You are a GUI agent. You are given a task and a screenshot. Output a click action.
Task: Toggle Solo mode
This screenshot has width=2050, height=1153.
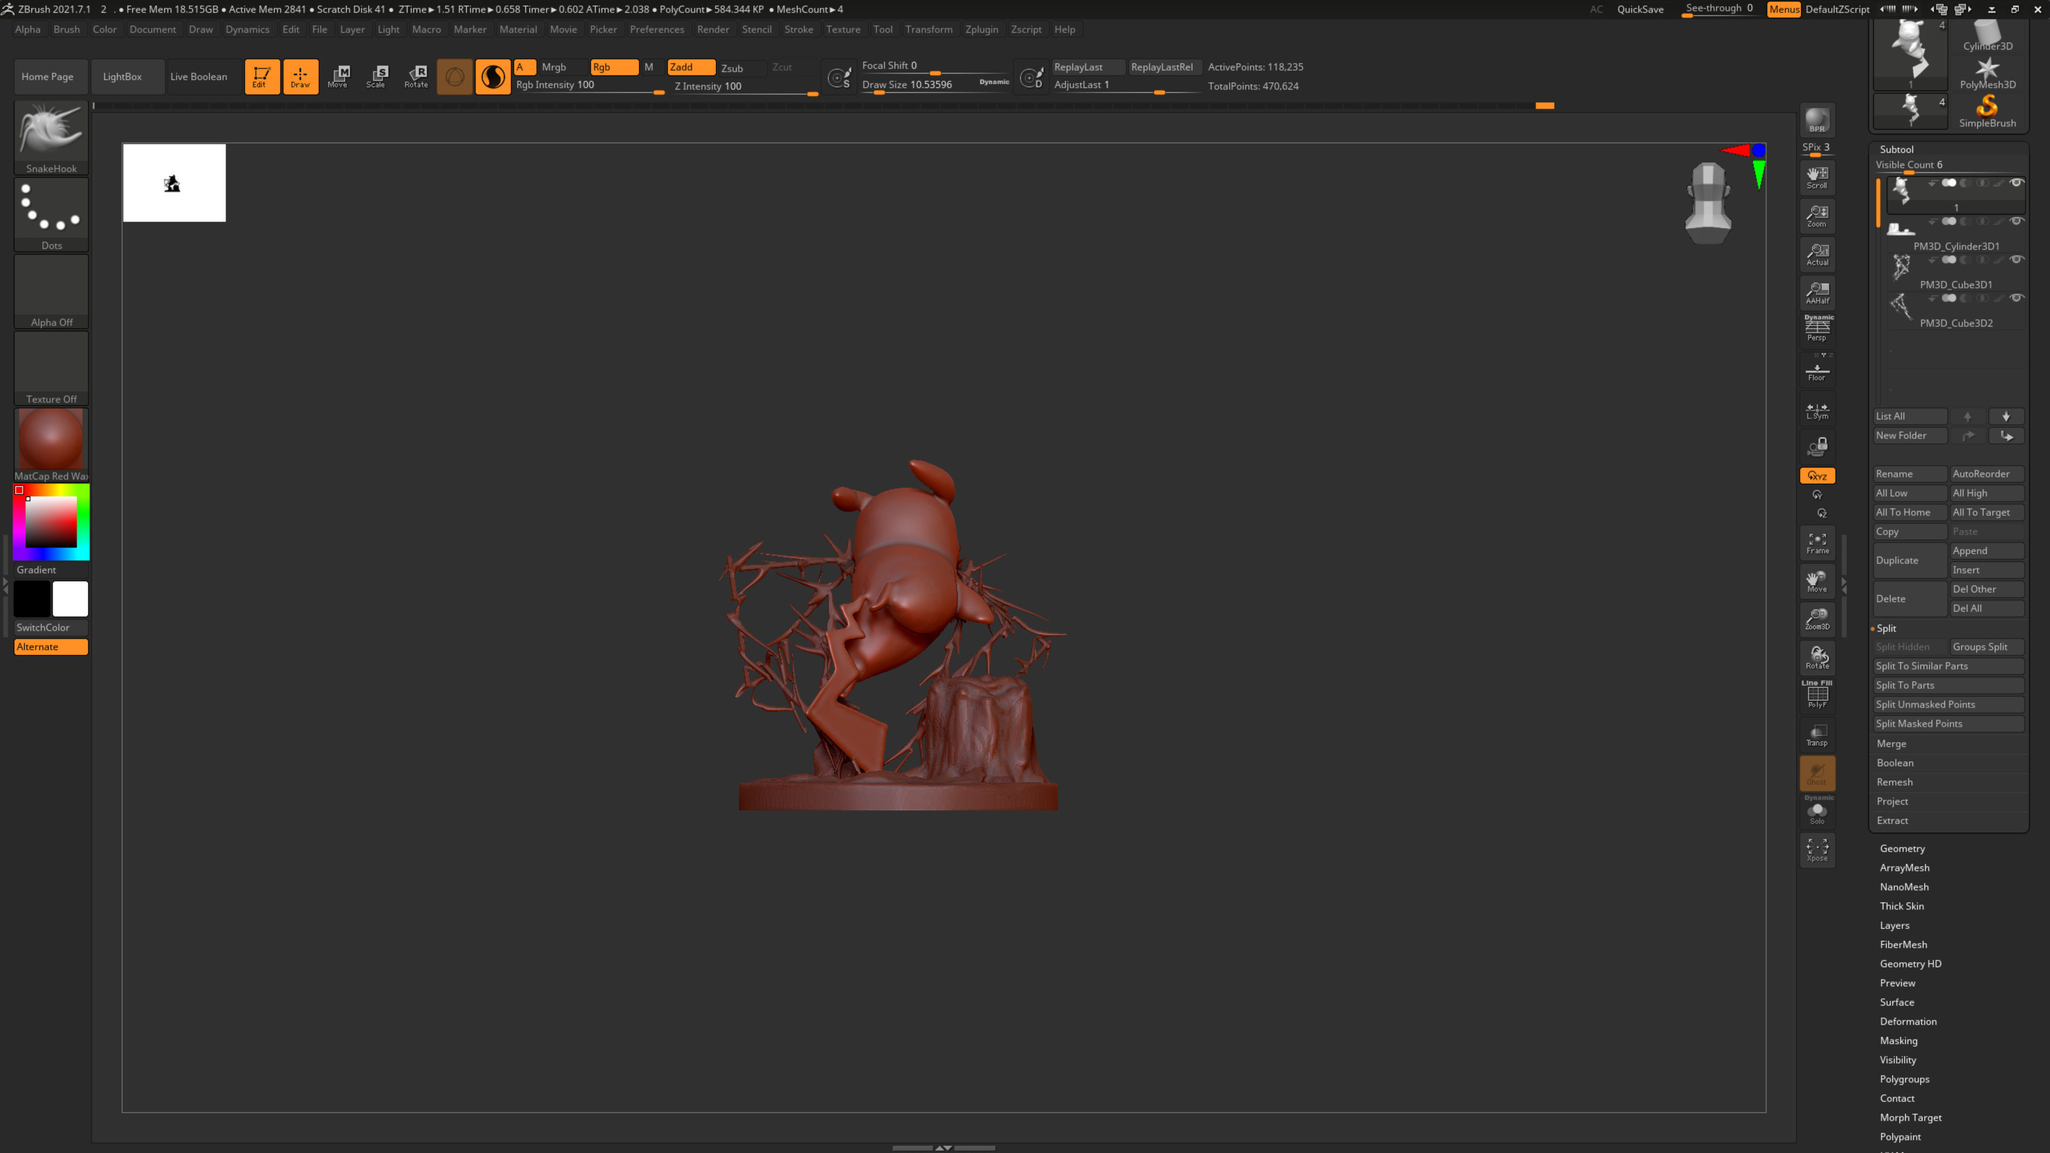1817,811
